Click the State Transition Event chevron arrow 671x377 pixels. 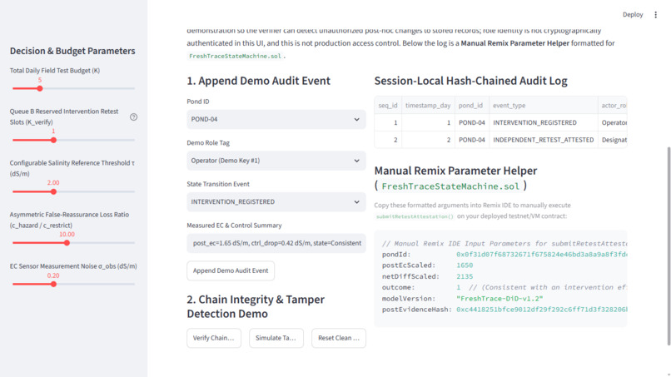tap(356, 201)
